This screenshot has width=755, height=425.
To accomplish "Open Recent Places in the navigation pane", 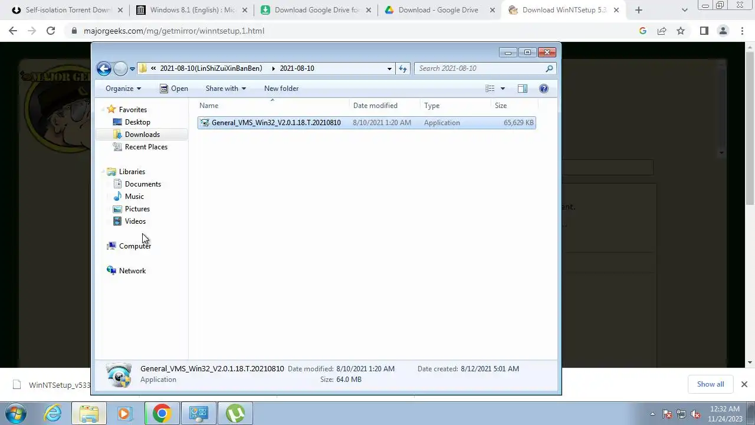I will 146,147.
